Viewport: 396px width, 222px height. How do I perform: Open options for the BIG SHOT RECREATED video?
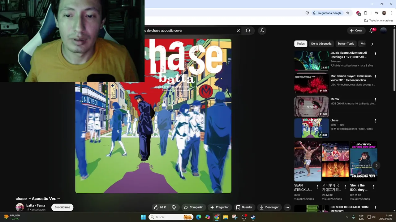tap(376, 208)
